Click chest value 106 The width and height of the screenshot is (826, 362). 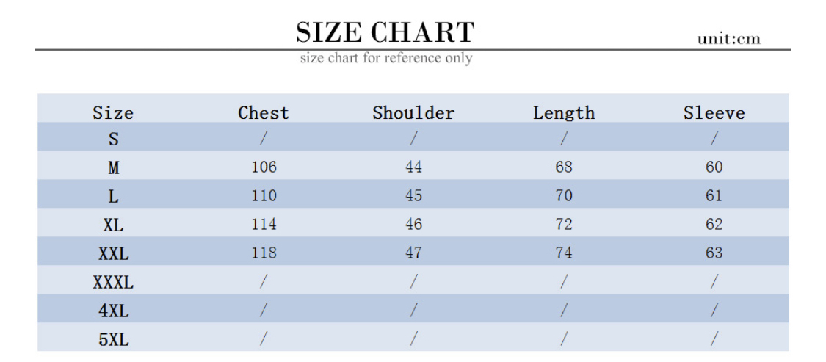(x=264, y=167)
